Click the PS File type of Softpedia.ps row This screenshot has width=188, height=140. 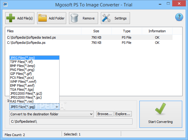pos(127,43)
